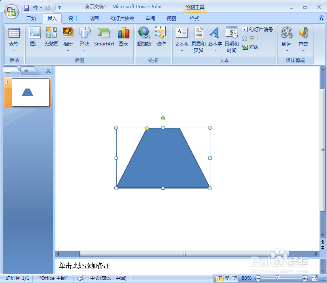Screen dimensions: 327x283
Task: Expand the 文本框 dropdown arrow
Action: [x=182, y=51]
